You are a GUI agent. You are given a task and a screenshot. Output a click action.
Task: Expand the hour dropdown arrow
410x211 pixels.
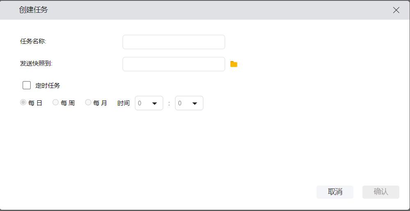point(155,103)
